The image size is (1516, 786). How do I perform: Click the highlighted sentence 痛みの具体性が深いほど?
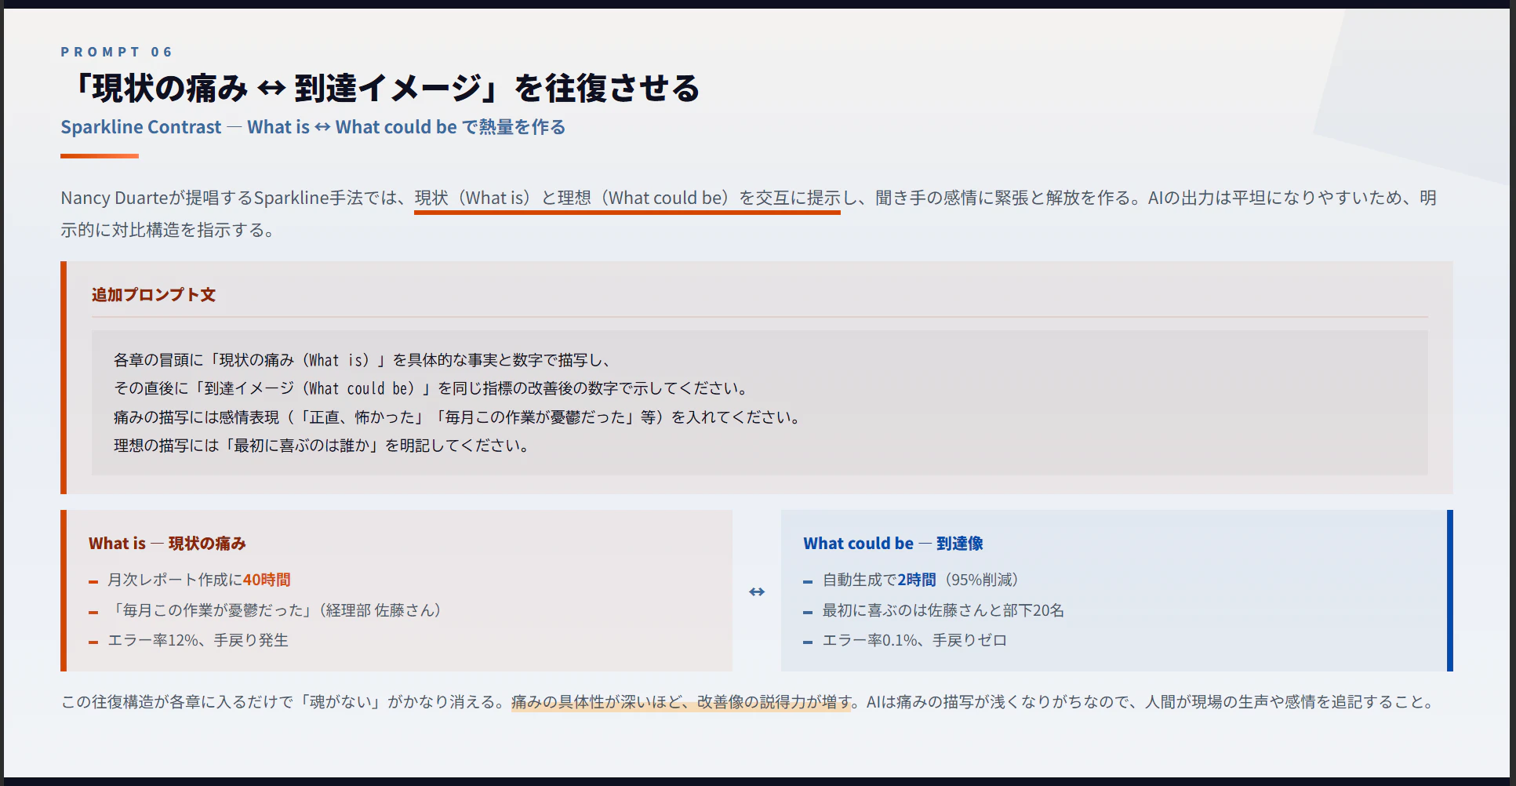[x=682, y=702]
